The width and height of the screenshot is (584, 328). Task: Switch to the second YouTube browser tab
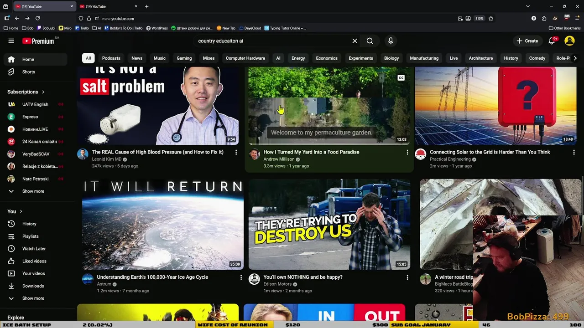[x=108, y=6]
